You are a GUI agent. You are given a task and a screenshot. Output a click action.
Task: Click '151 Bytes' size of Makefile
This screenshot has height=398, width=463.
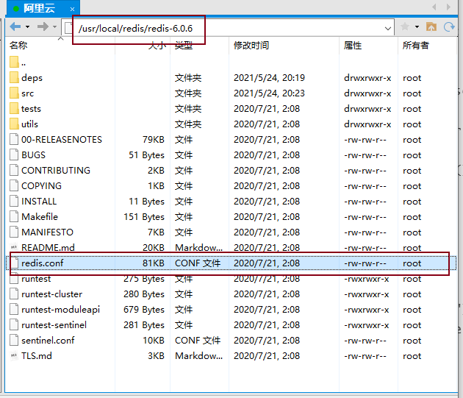point(144,217)
